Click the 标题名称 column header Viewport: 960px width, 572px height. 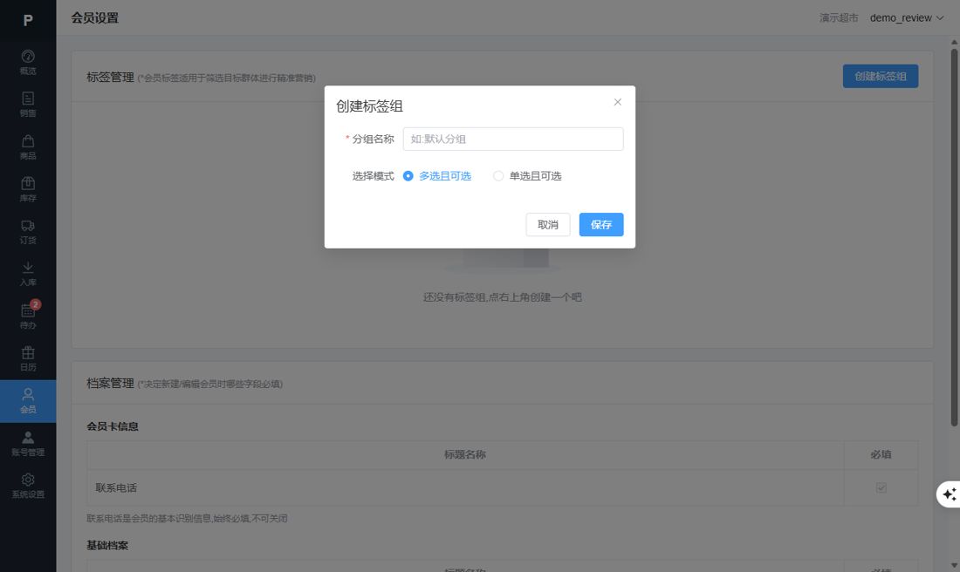pyautogui.click(x=464, y=454)
